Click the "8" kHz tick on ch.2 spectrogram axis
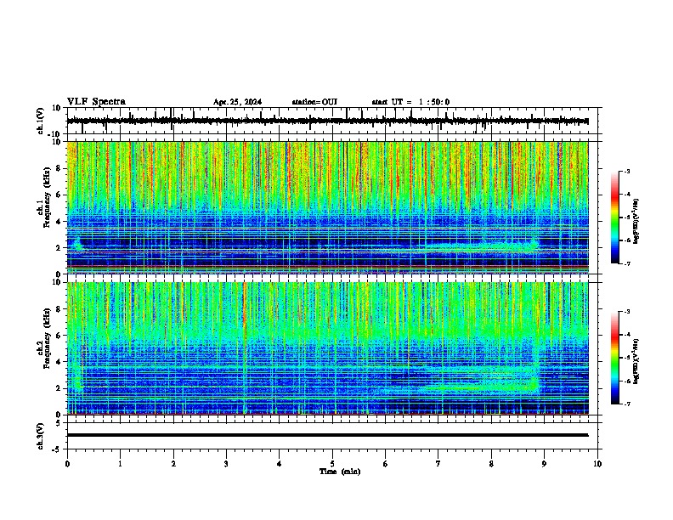 click(59, 309)
